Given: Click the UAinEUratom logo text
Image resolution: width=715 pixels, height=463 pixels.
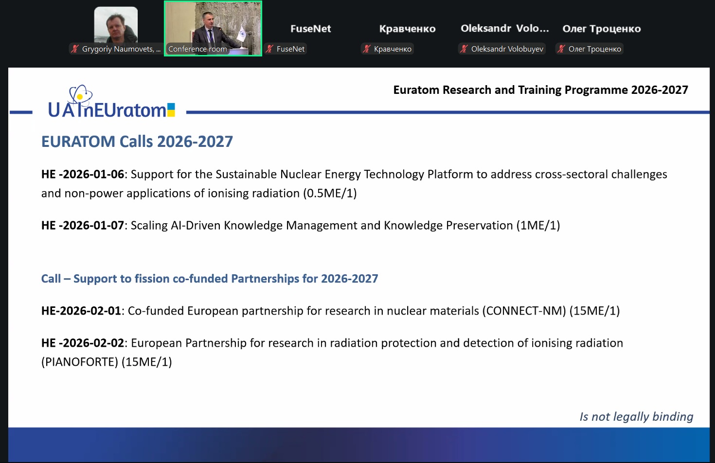Looking at the screenshot, I should pyautogui.click(x=107, y=110).
